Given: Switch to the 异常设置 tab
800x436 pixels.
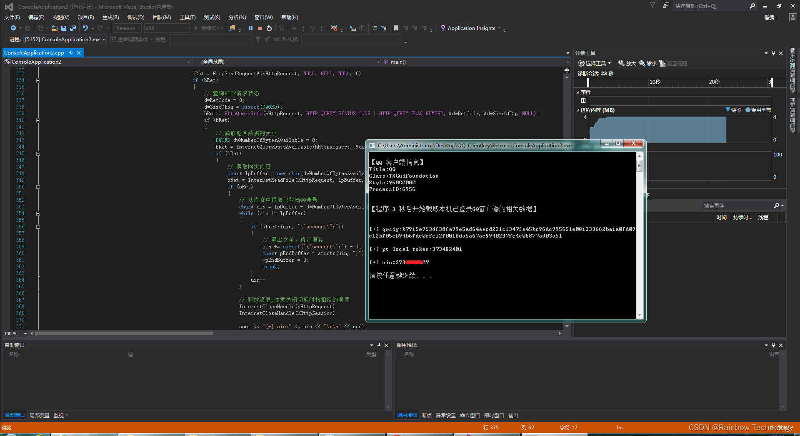Looking at the screenshot, I should tap(446, 415).
